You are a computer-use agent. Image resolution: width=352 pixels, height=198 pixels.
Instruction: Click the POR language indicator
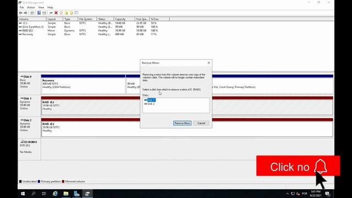(x=304, y=194)
